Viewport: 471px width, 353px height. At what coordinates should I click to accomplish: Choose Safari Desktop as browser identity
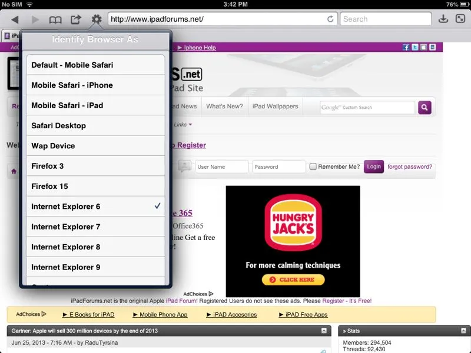pyautogui.click(x=95, y=126)
